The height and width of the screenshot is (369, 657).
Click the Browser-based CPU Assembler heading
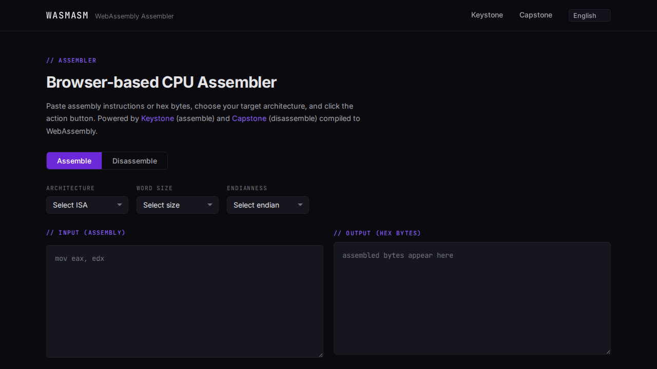(161, 82)
